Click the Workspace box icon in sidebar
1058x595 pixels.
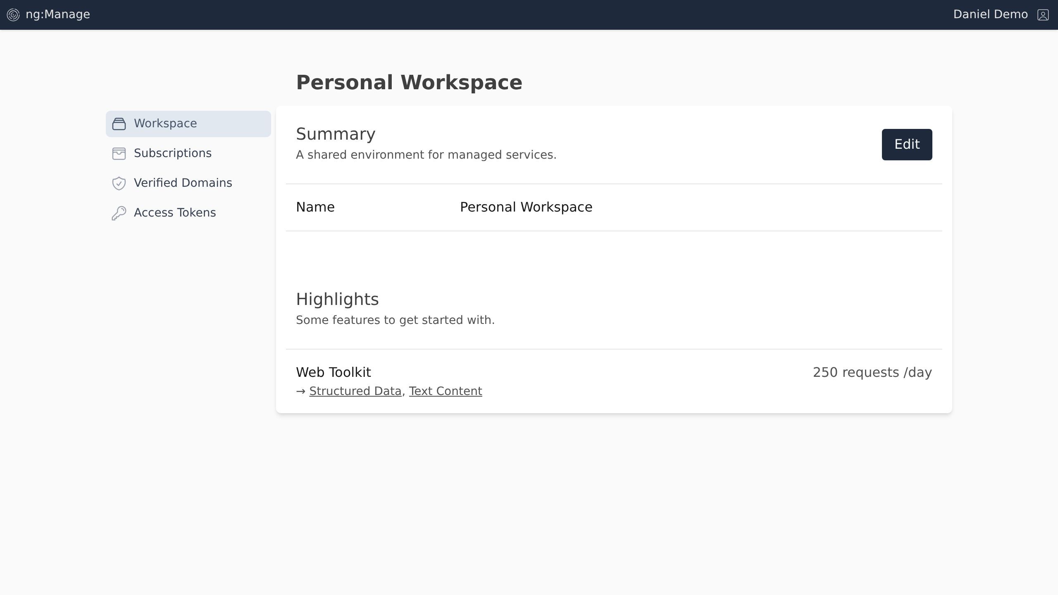[119, 124]
